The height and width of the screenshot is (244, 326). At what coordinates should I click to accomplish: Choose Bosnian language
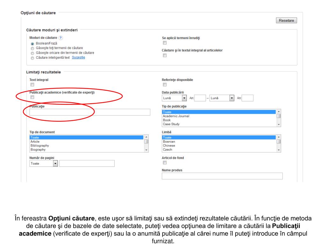point(219,141)
